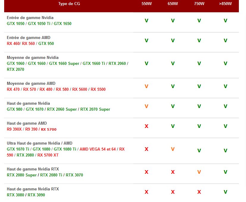This screenshot has height=202, width=246.
Task: Click the red X for Haut de gamme AMD at 550W
Action: 146,126
